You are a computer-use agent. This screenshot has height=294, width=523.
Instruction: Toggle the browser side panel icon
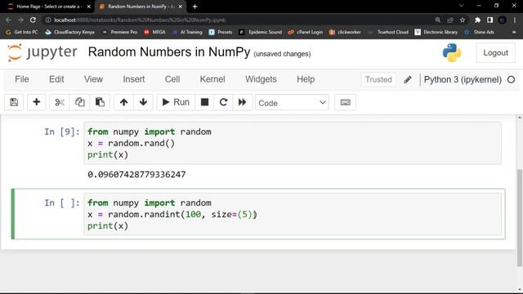[489, 20]
